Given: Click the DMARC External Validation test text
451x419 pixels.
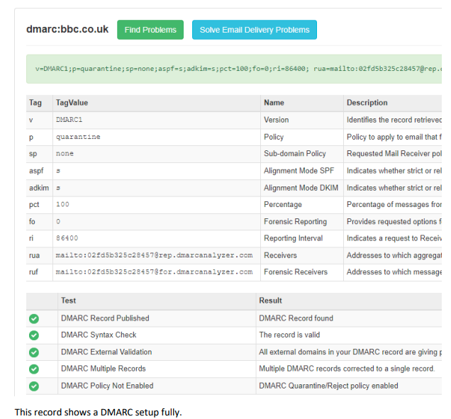Looking at the screenshot, I should point(106,352).
